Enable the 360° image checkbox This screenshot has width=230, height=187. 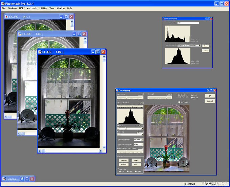179,102
